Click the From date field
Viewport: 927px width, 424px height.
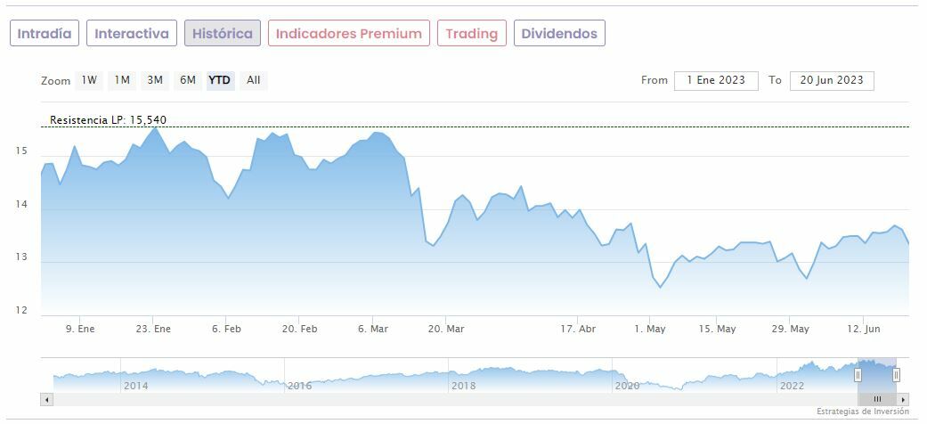click(716, 80)
